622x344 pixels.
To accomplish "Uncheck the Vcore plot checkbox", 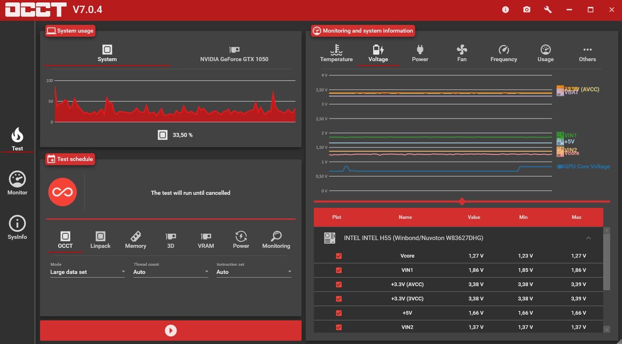I will click(x=339, y=256).
